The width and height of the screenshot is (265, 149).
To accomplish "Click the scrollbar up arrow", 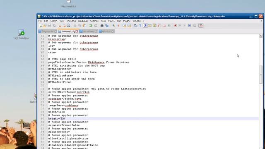I will click(x=261, y=36).
